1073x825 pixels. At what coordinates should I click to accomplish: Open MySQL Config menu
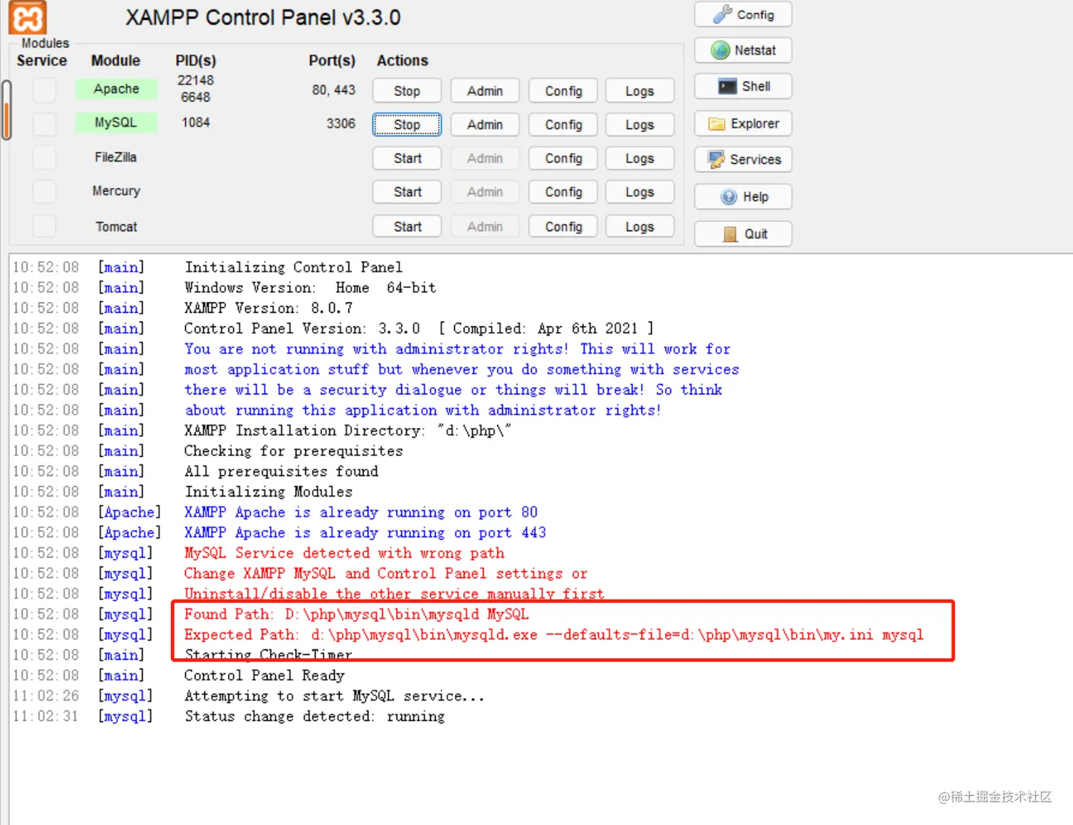[x=563, y=125]
